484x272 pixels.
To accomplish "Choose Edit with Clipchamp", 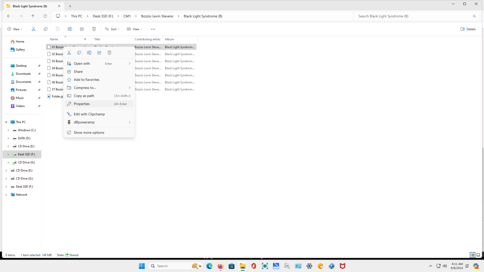I will point(99,114).
